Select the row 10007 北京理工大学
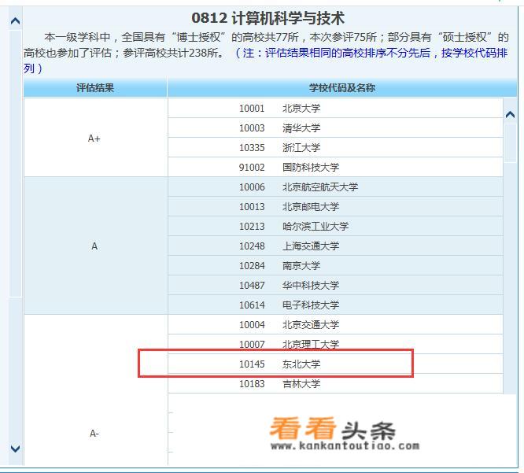This screenshot has height=473, width=524. point(335,344)
